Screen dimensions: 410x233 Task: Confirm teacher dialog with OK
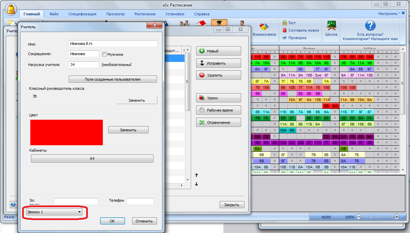pyautogui.click(x=112, y=221)
